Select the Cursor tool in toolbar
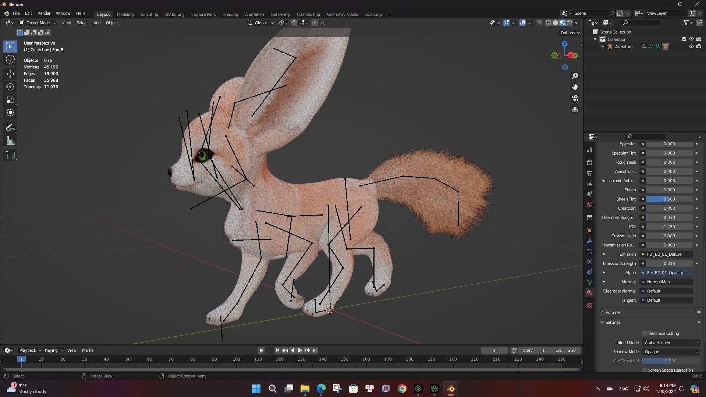This screenshot has height=397, width=706. pyautogui.click(x=10, y=59)
